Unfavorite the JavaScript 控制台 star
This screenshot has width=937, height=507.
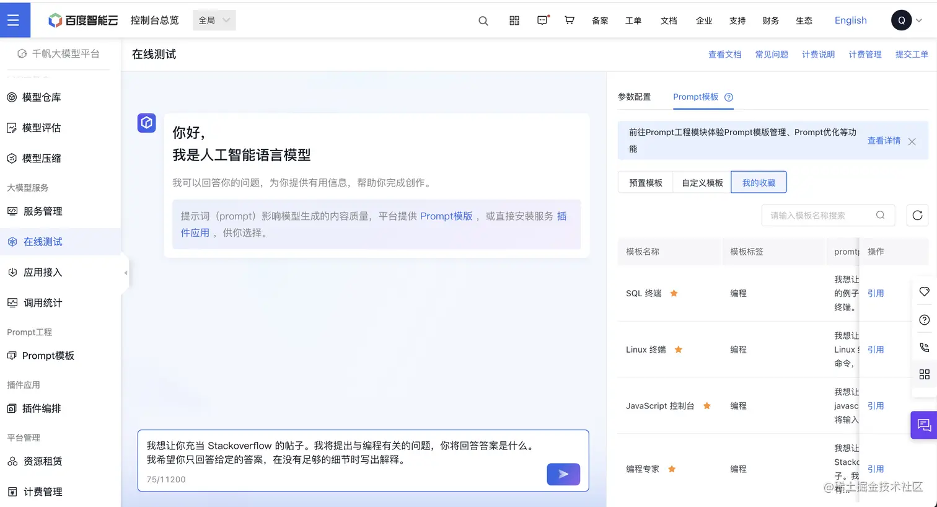click(706, 405)
